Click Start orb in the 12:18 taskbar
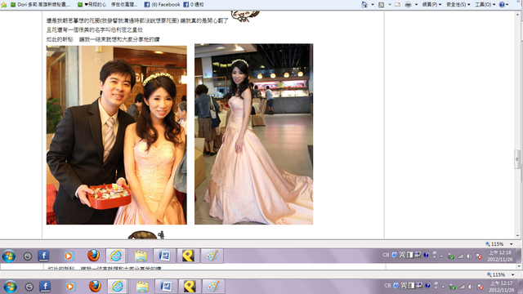The image size is (523, 294). 8,256
